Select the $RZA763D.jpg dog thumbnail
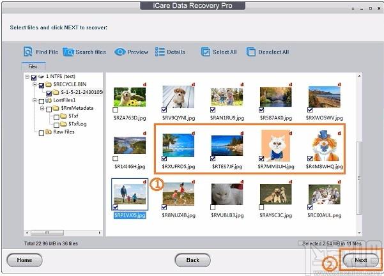 [130, 97]
